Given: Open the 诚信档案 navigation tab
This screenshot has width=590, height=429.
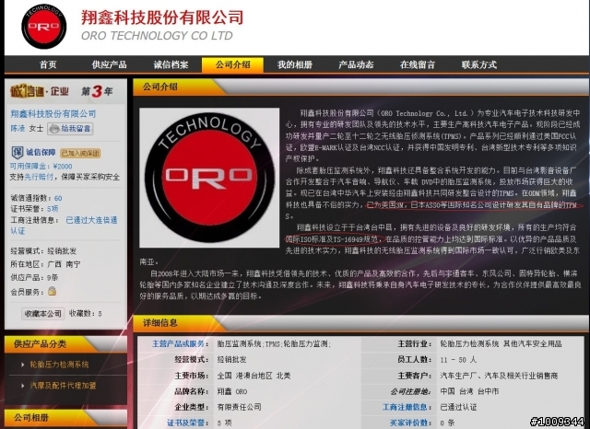Looking at the screenshot, I should click(x=171, y=64).
